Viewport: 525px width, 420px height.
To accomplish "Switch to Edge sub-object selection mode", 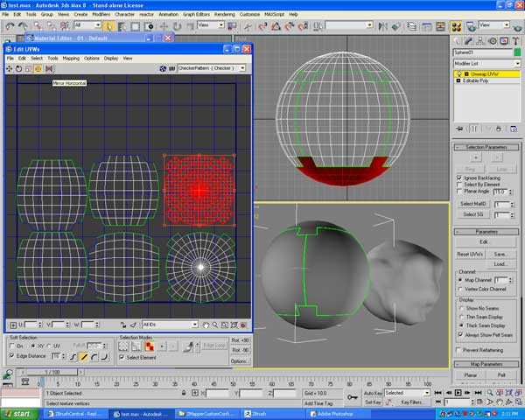I will click(136, 346).
